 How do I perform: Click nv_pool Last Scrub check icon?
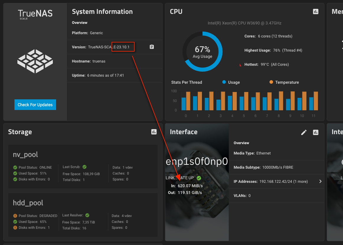pos(84,167)
